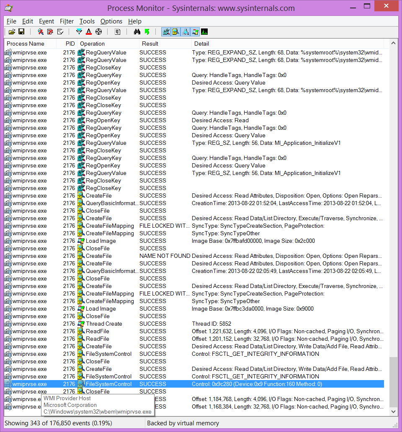This screenshot has width=402, height=432.
Task: Toggle Show Profiling Events graph button
Action: [204, 32]
